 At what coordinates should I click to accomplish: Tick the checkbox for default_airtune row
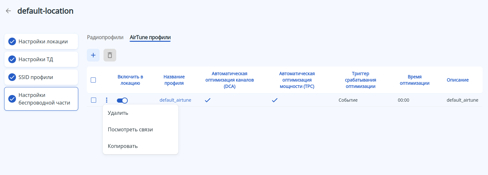[94, 100]
